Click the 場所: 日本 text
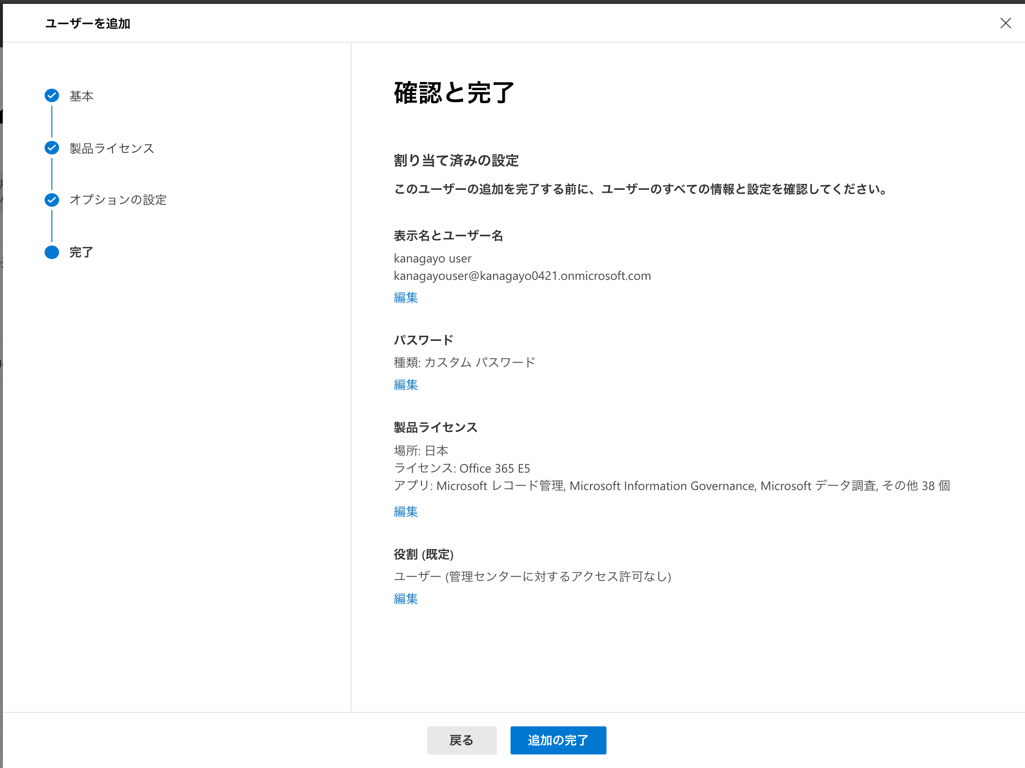 tap(421, 451)
